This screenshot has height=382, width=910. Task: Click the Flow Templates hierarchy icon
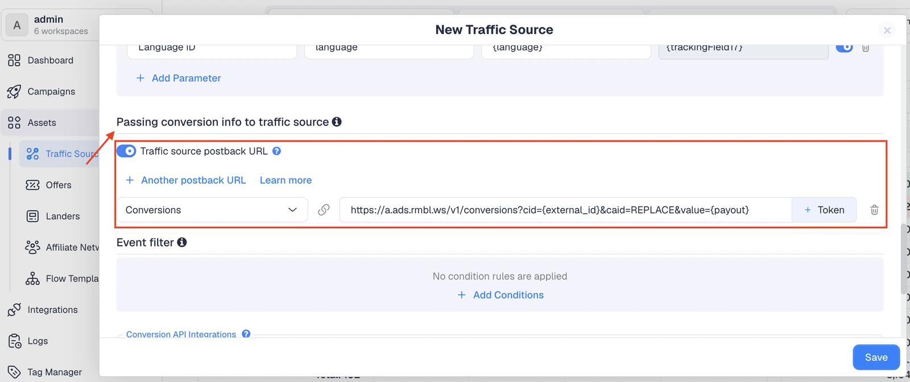pos(33,279)
